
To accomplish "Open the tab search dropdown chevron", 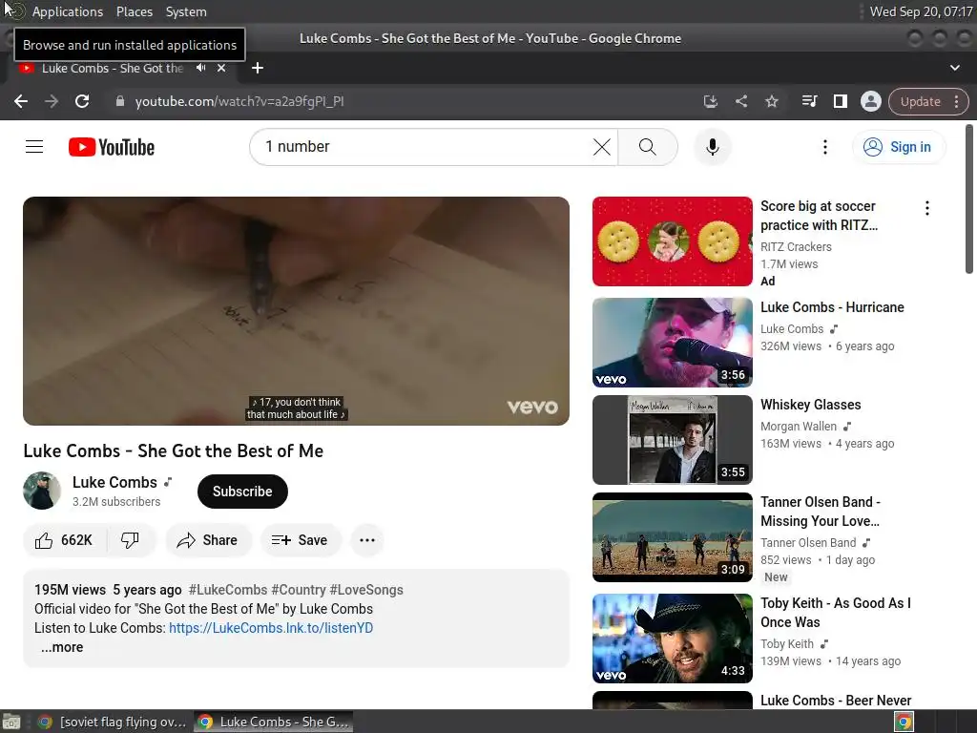I will click(x=954, y=68).
